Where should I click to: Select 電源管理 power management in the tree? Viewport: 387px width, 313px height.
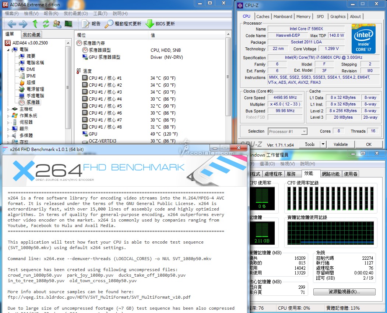32,89
